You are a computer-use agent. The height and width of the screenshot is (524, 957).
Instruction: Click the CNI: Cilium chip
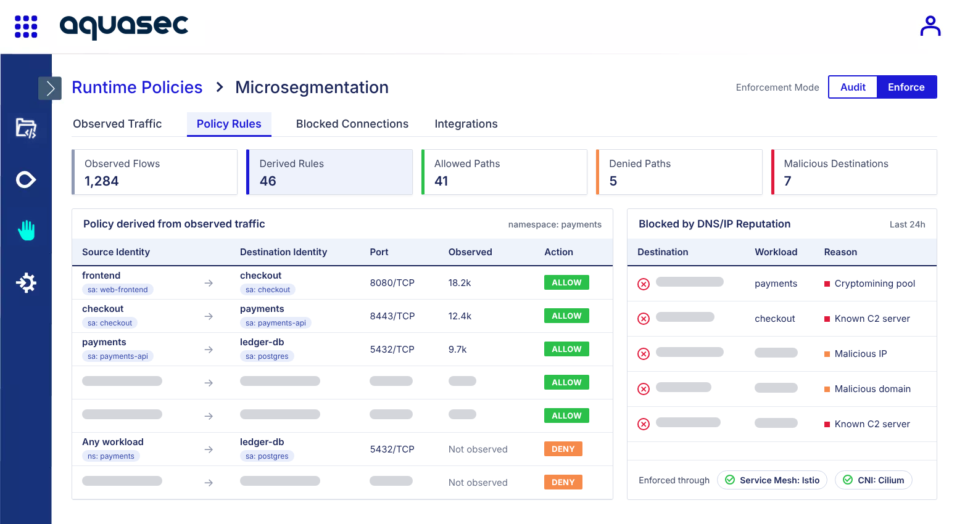[873, 480]
